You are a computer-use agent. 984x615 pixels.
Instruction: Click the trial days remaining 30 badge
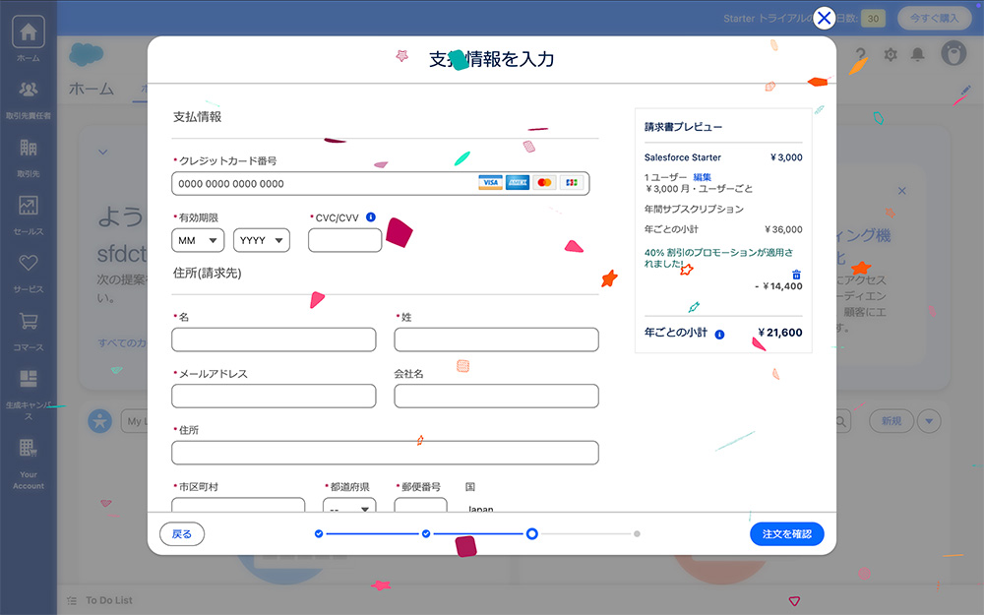(x=873, y=18)
